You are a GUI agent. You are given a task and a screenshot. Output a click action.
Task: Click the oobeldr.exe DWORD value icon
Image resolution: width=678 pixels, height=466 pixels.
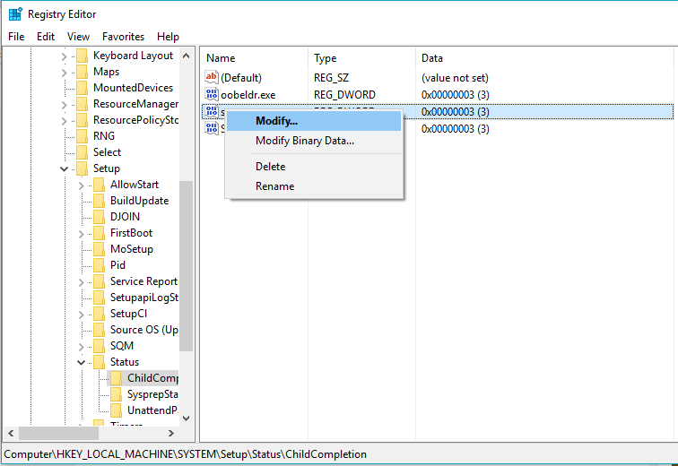click(212, 95)
